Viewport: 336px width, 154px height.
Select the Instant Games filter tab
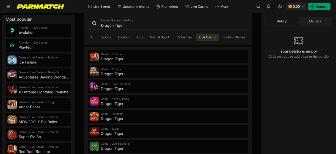(234, 37)
